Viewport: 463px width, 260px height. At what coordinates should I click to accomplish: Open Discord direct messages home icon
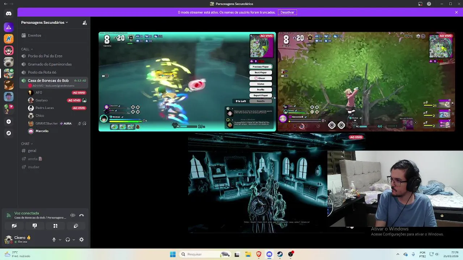pyautogui.click(x=9, y=14)
